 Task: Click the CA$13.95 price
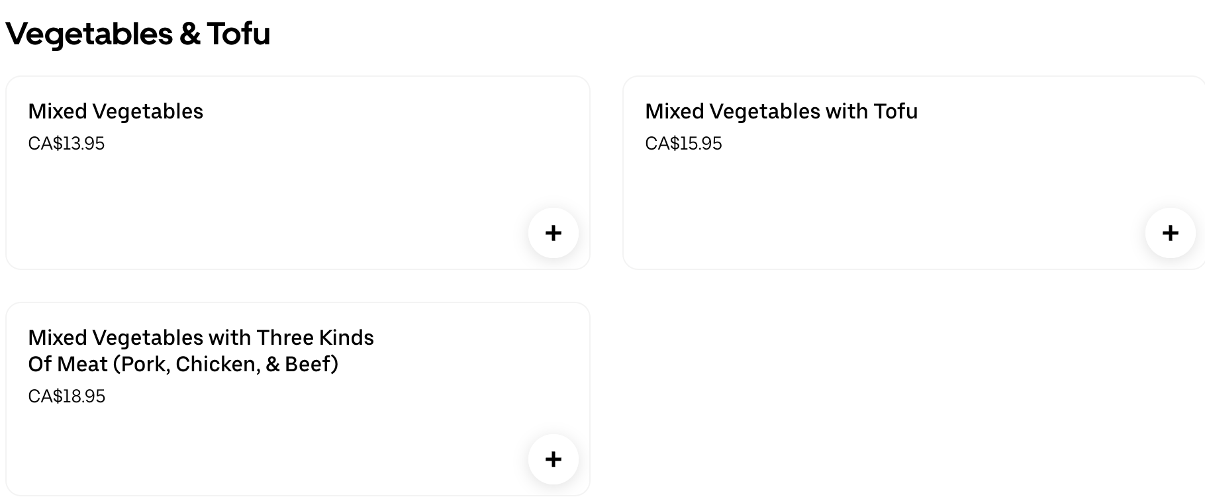(66, 144)
